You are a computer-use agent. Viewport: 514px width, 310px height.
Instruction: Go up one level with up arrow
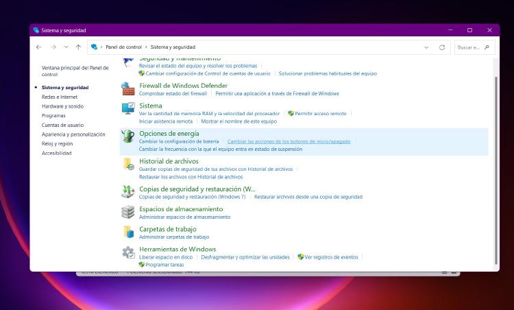pyautogui.click(x=78, y=47)
